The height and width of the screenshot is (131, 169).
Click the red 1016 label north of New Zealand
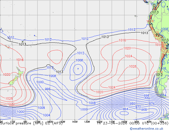click(20, 60)
